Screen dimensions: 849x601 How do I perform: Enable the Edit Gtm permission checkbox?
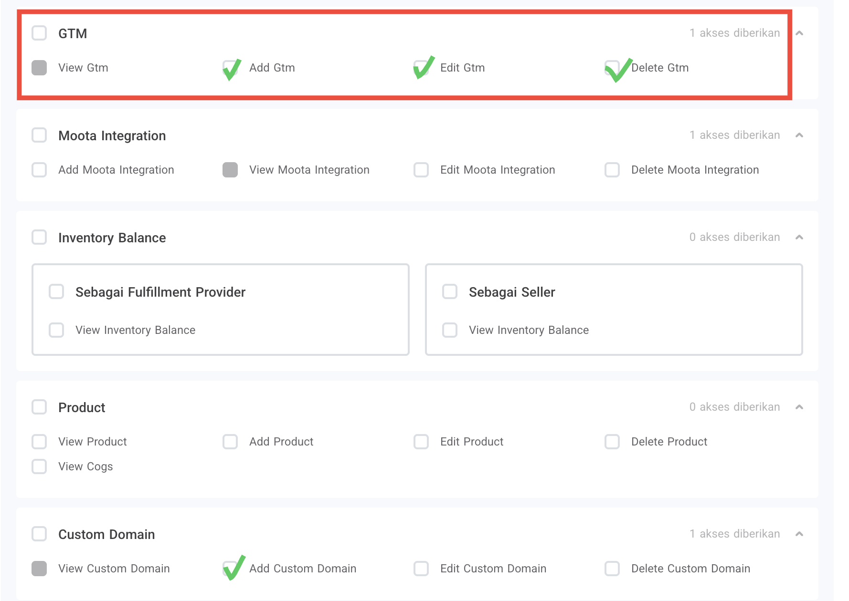pos(421,68)
